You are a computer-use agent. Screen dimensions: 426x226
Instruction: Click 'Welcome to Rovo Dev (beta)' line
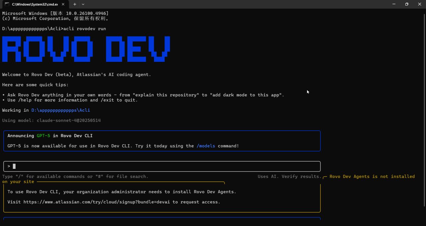[x=77, y=74]
